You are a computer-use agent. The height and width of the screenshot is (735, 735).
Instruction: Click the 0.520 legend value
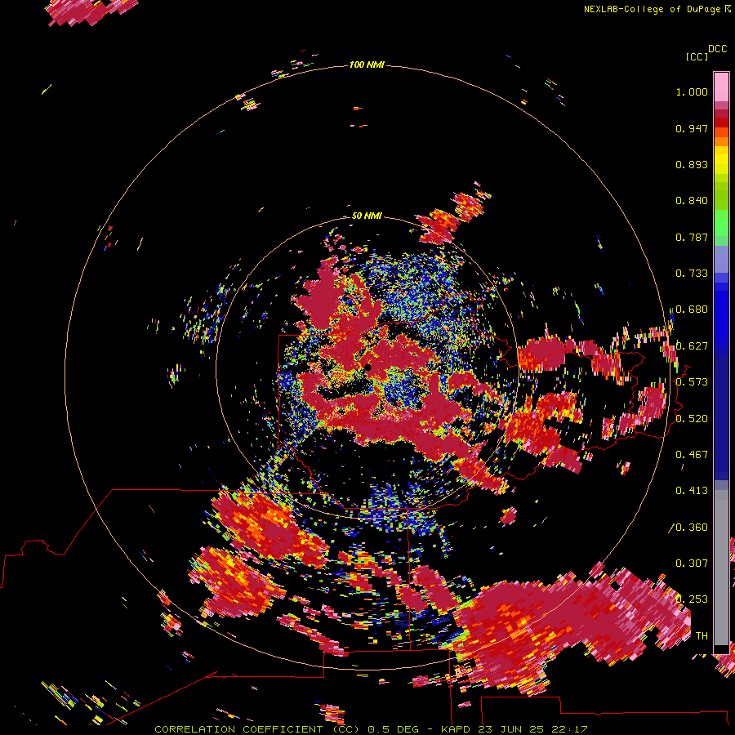click(692, 419)
